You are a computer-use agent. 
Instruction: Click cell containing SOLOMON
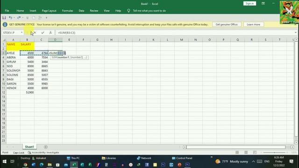13,70
